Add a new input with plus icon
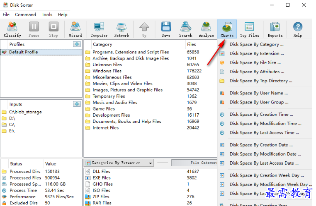 pyautogui.click(x=77, y=104)
